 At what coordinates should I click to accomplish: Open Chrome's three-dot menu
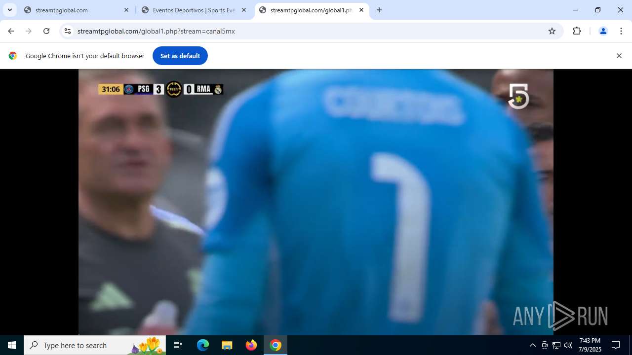click(x=621, y=31)
